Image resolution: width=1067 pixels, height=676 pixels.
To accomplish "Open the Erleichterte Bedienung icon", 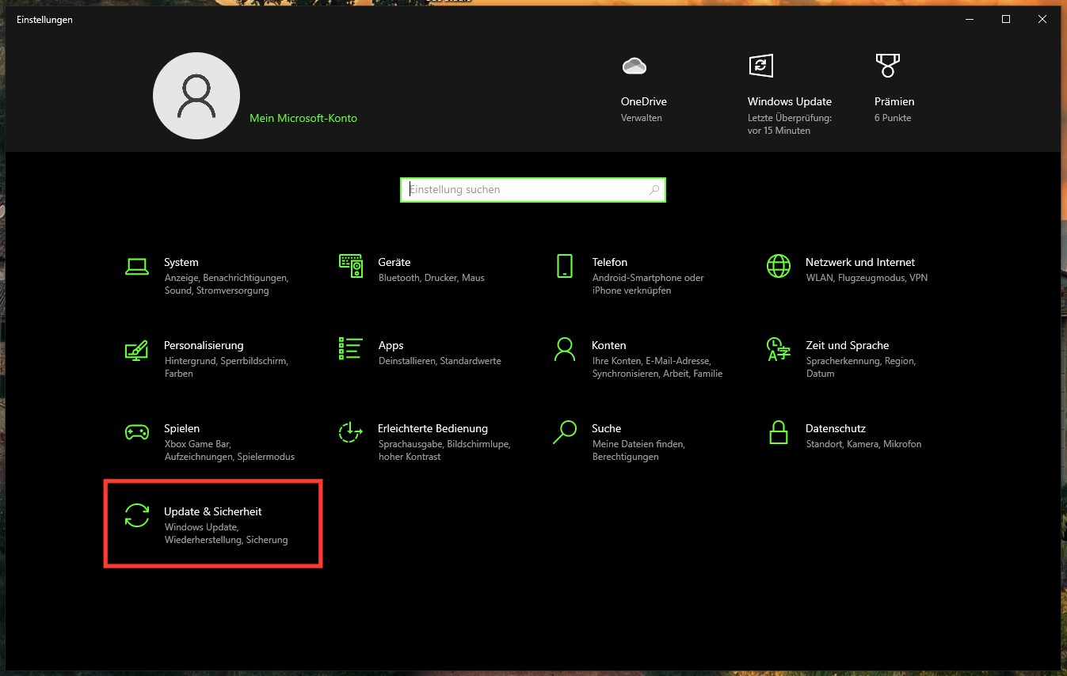I will click(351, 432).
